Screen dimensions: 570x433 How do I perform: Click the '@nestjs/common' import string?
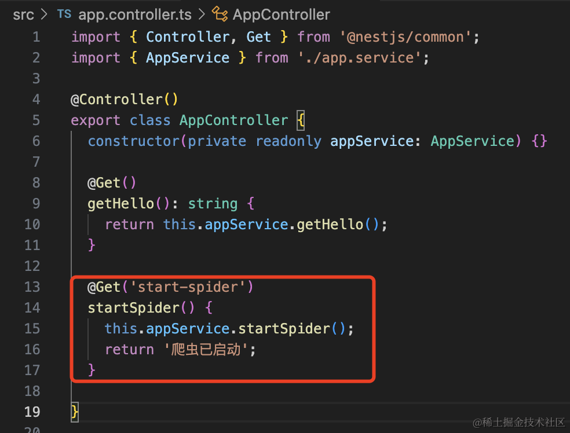point(405,37)
